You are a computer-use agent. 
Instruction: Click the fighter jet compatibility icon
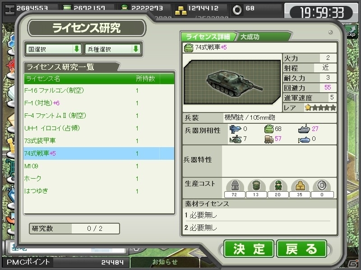point(235,129)
